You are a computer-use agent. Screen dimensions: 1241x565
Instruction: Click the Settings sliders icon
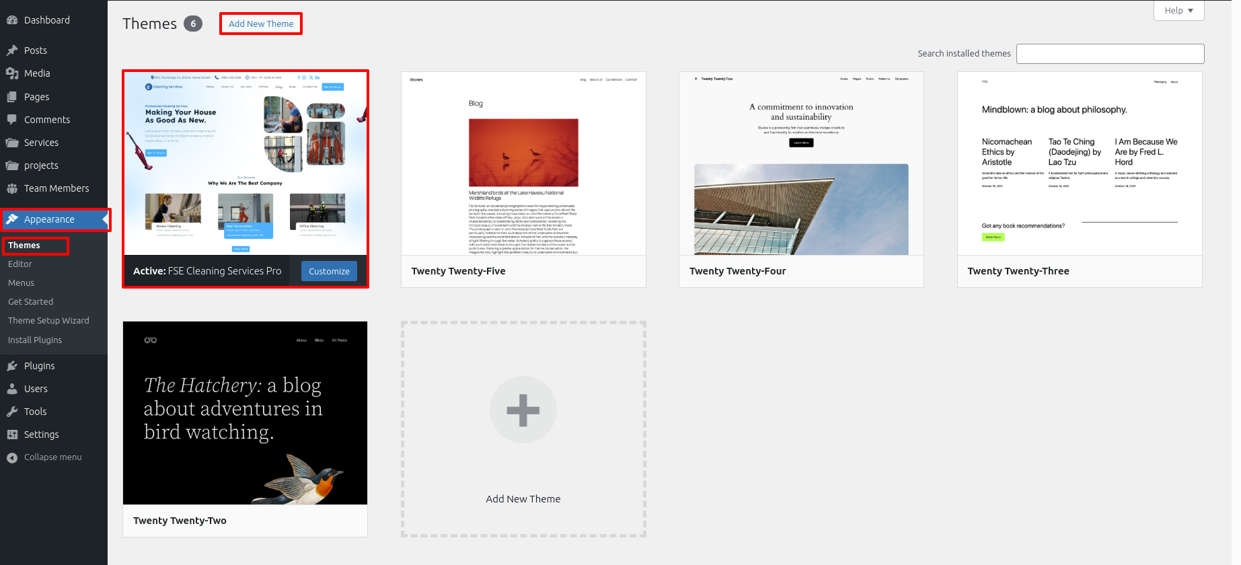tap(12, 435)
